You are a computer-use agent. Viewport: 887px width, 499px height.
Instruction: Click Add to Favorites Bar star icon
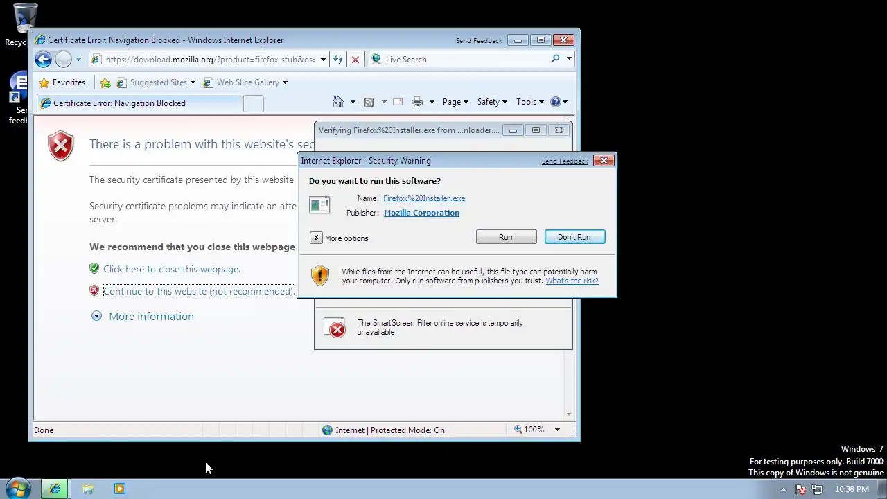(x=105, y=82)
